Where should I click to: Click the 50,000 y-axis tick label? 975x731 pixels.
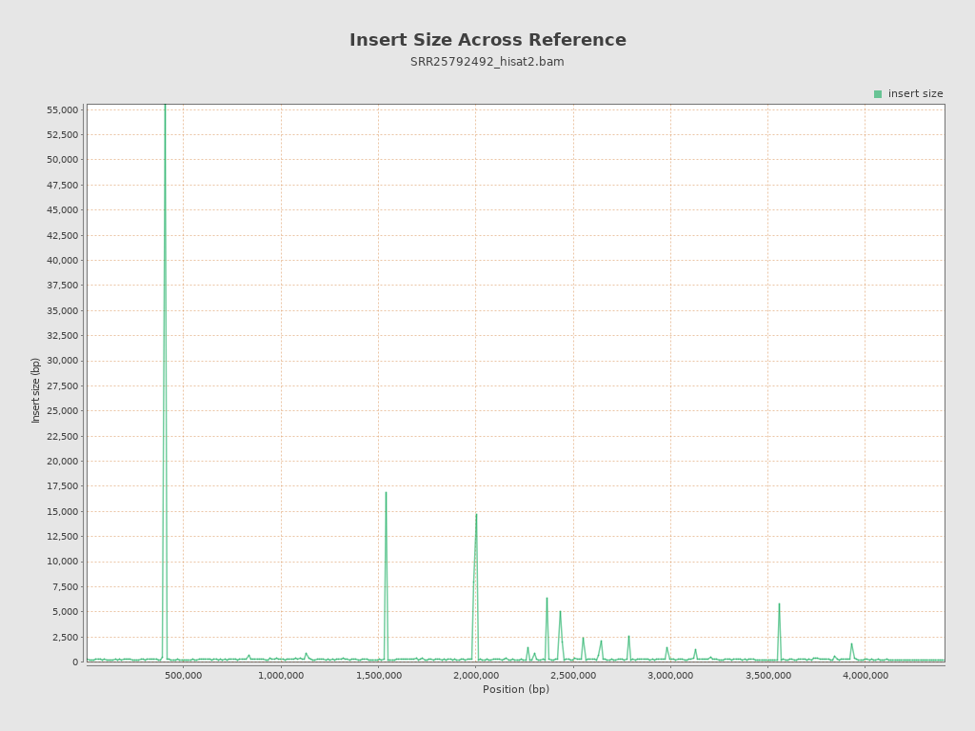pyautogui.click(x=62, y=160)
